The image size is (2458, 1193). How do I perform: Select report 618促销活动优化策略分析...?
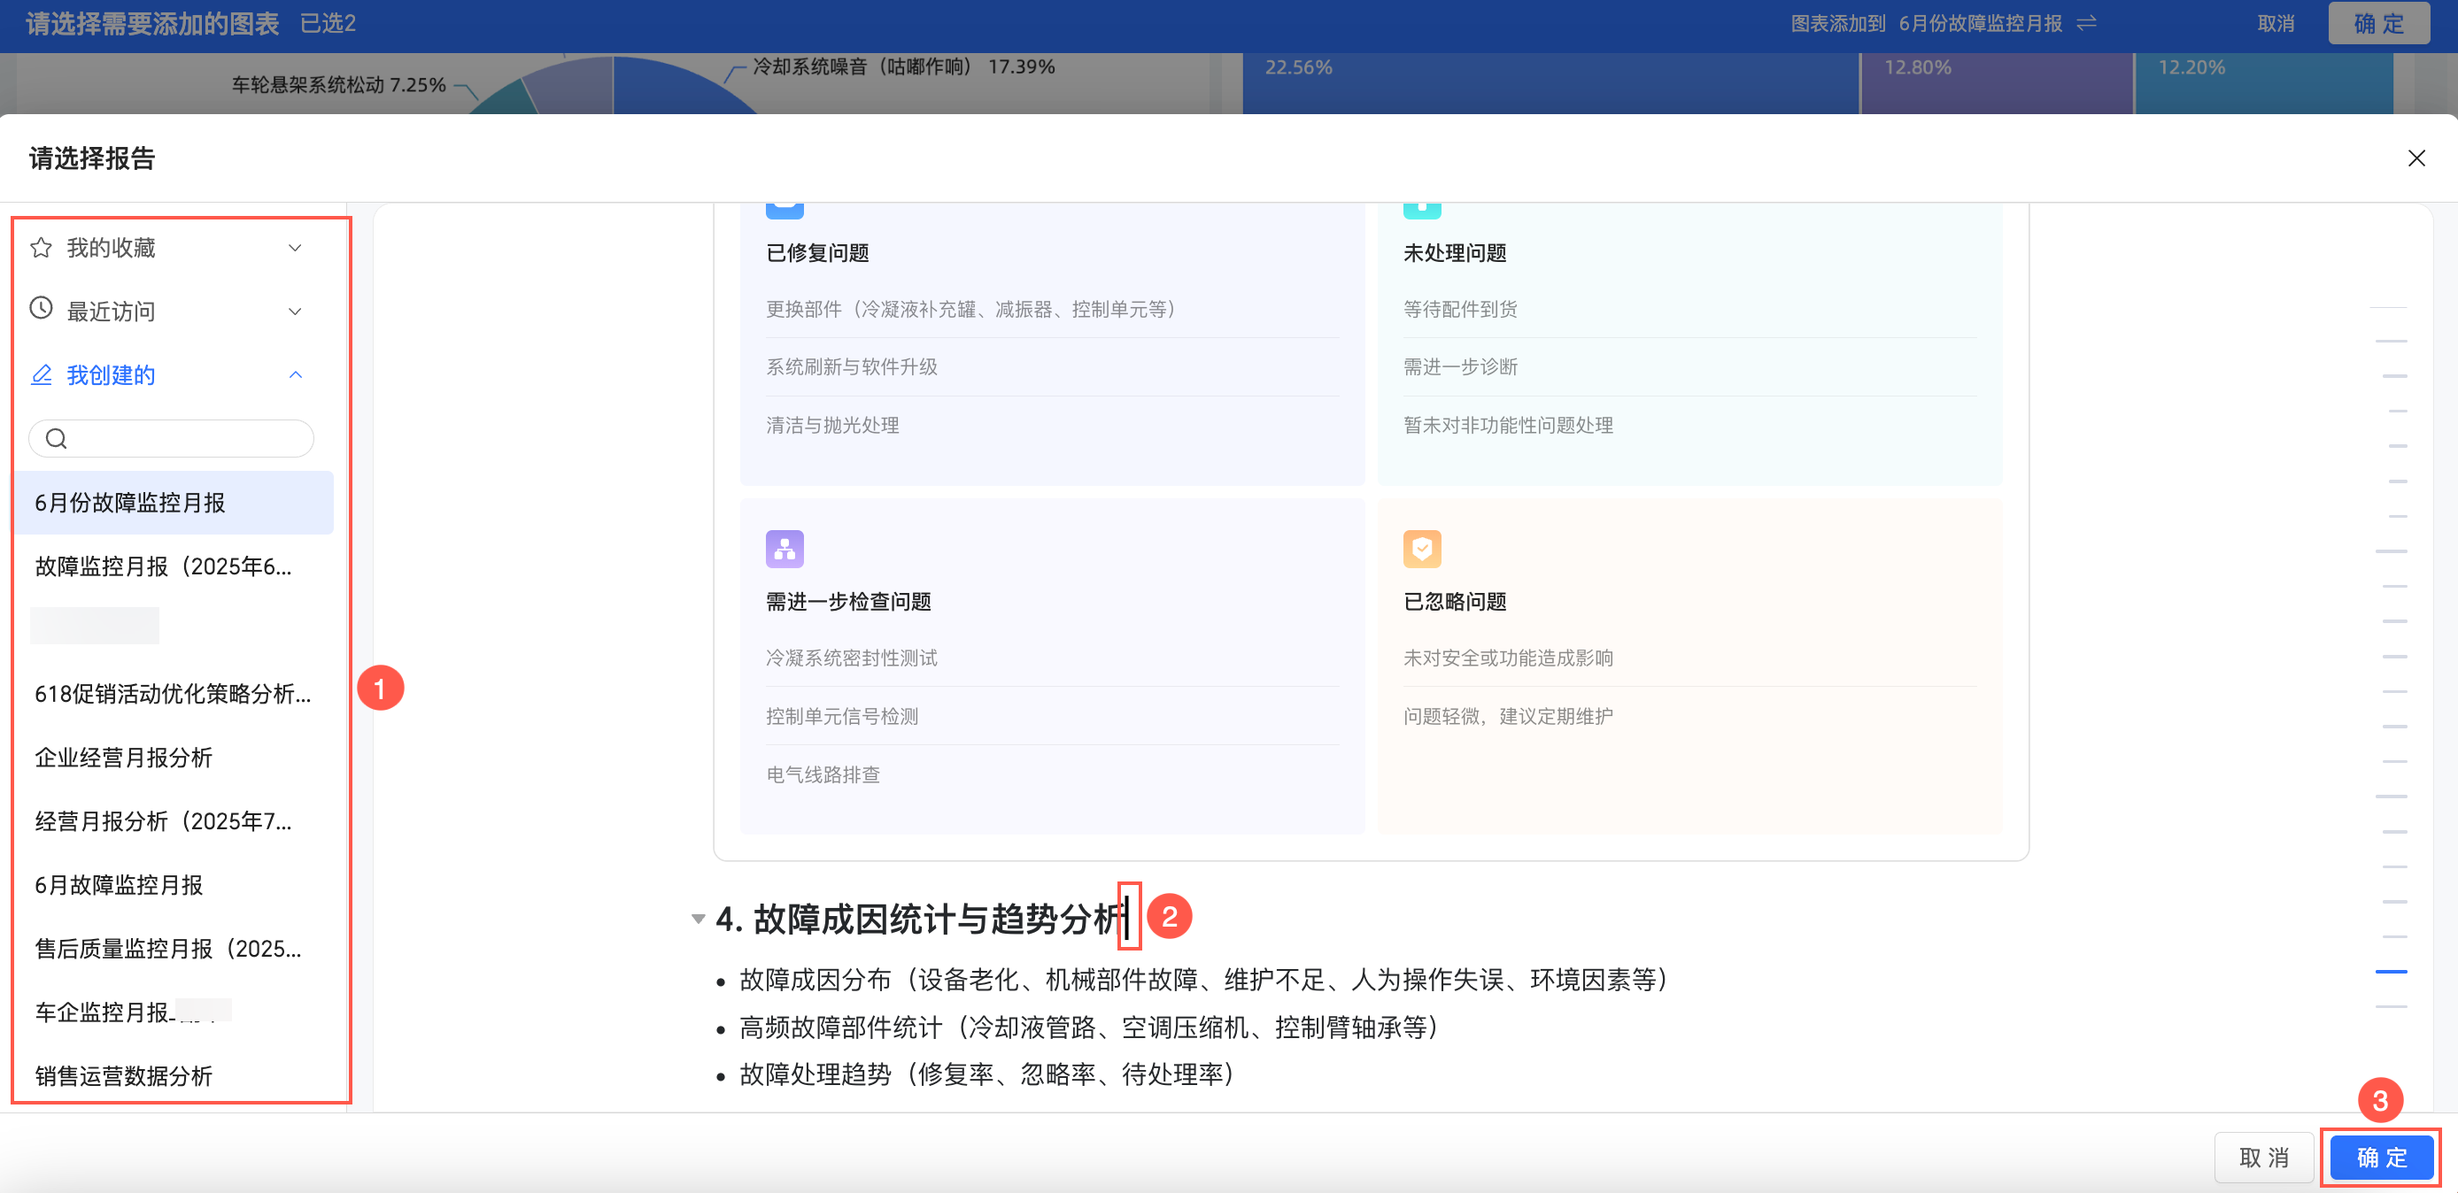point(173,694)
